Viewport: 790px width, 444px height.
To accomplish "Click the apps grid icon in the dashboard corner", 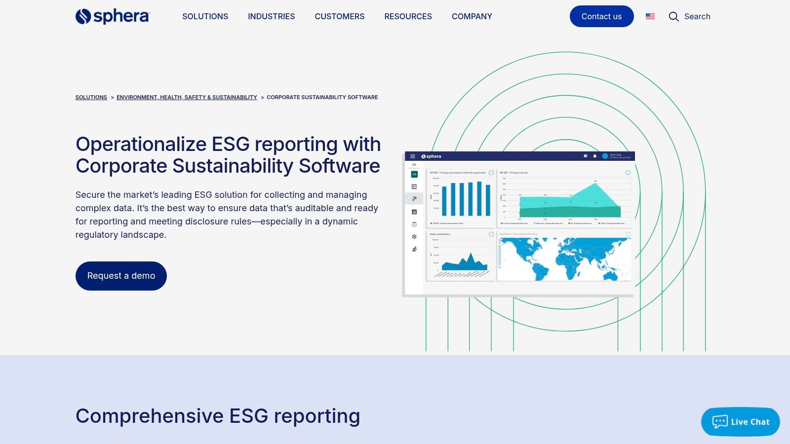I will pyautogui.click(x=413, y=156).
